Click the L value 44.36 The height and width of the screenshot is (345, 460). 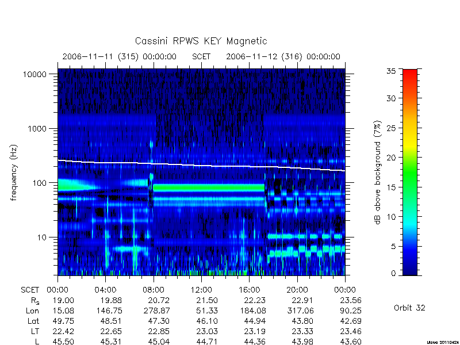[255, 342]
